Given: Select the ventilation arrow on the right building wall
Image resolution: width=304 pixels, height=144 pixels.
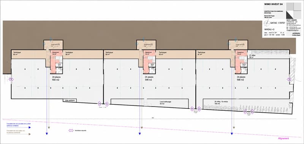Looking at the screenshot, I should pos(289,79).
